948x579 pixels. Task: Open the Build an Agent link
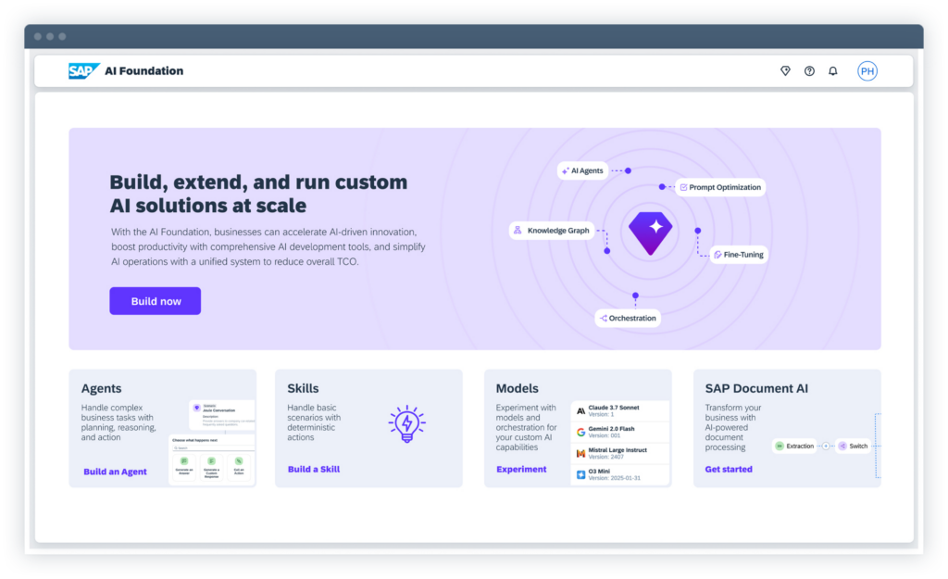point(116,472)
